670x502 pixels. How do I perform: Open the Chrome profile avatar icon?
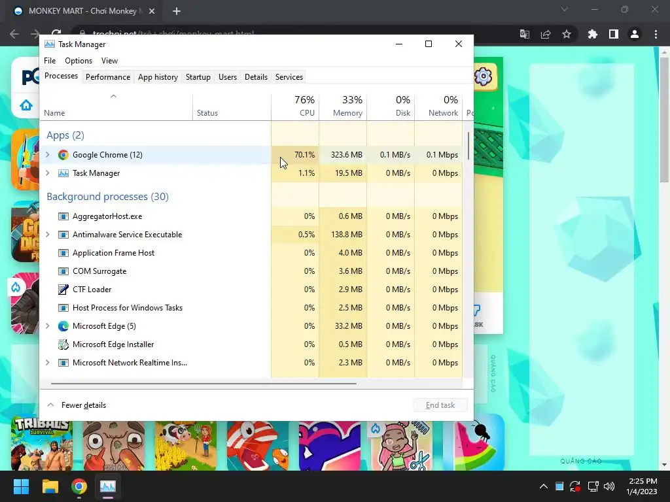[x=635, y=34]
